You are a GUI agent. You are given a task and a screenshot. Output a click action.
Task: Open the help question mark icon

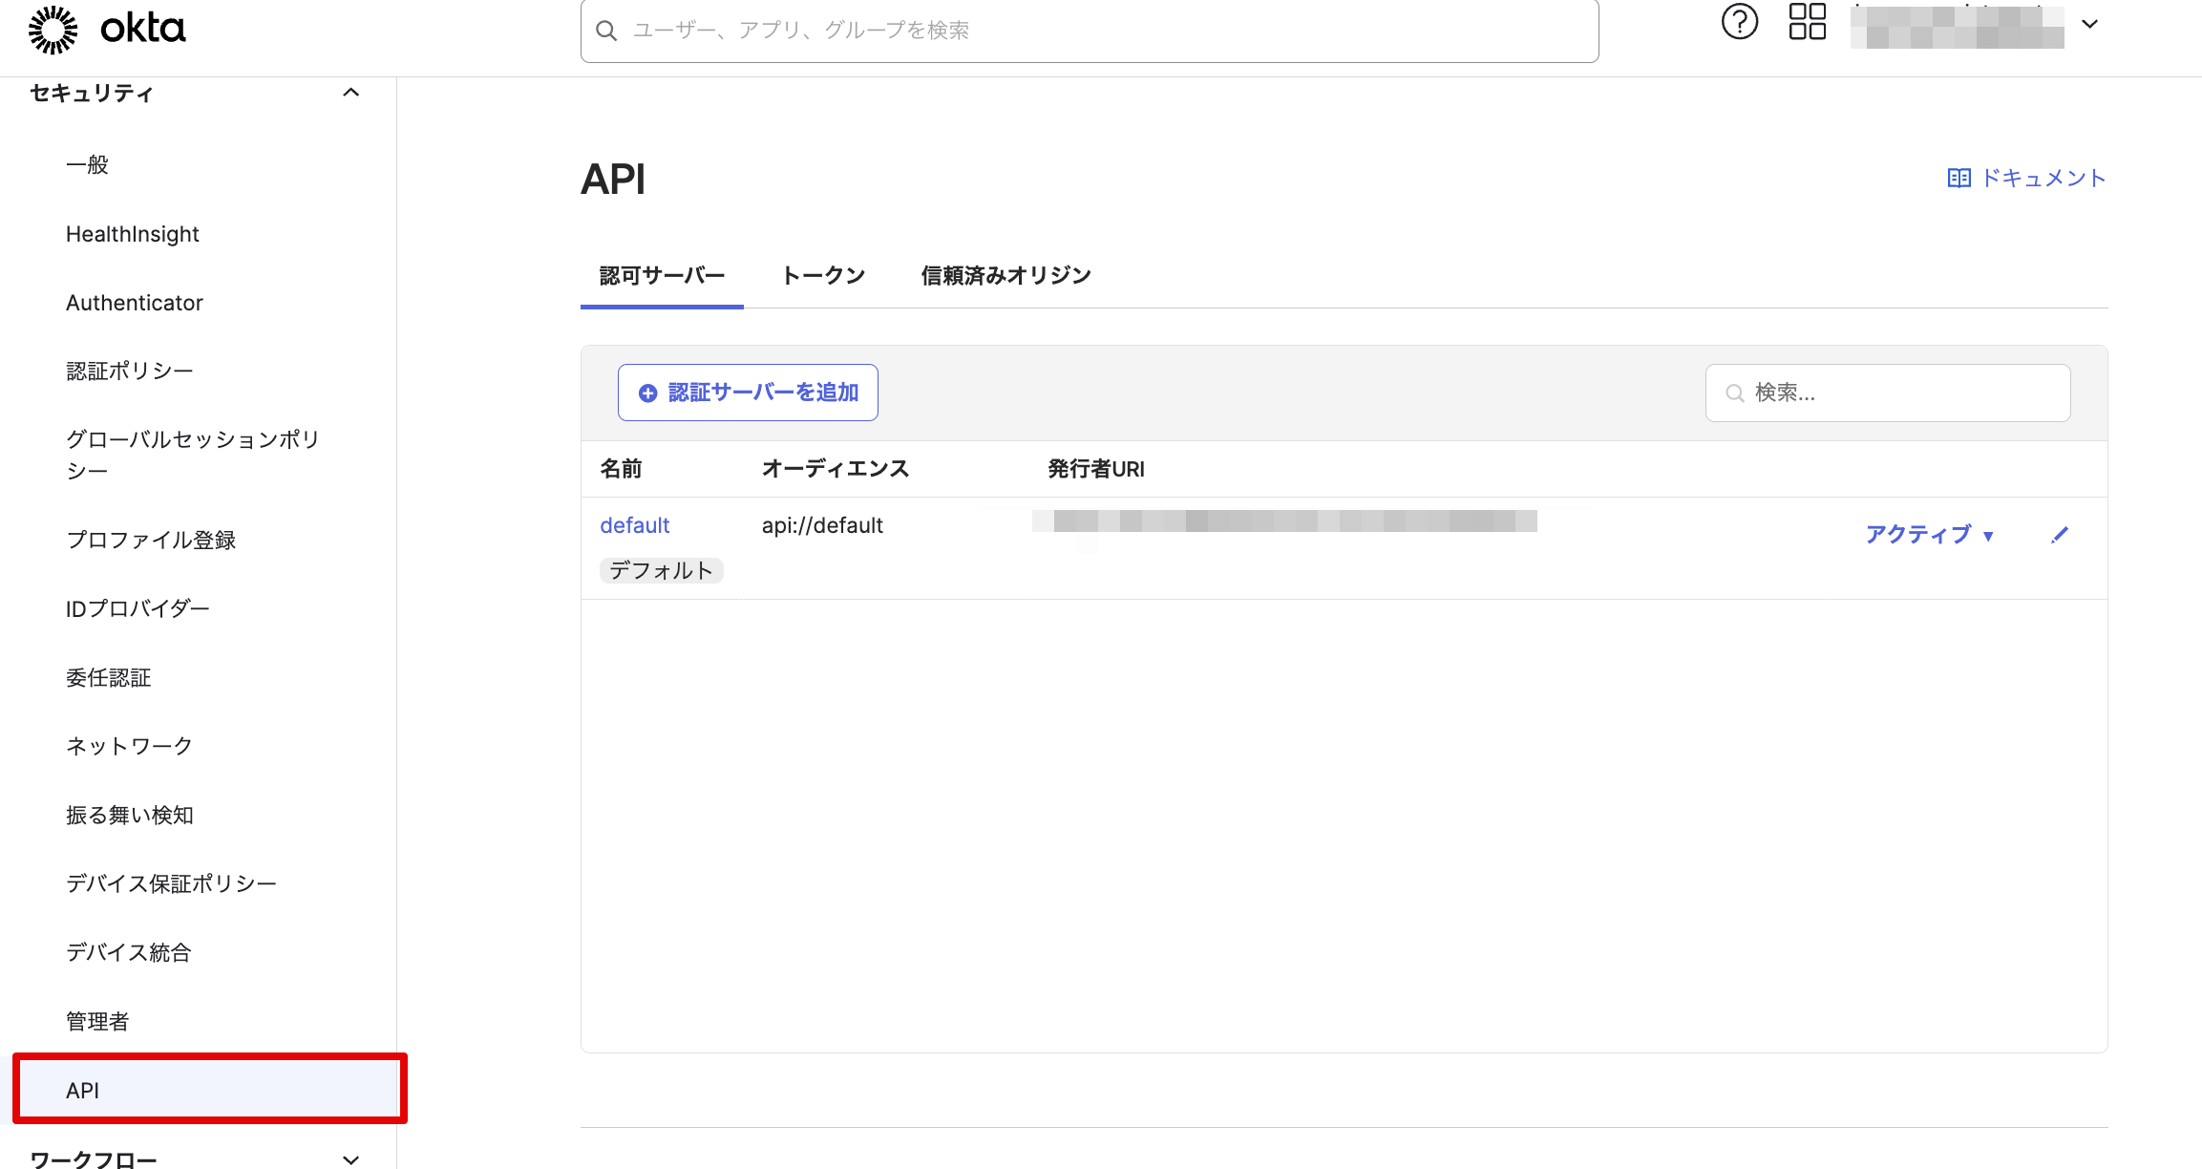tap(1739, 22)
